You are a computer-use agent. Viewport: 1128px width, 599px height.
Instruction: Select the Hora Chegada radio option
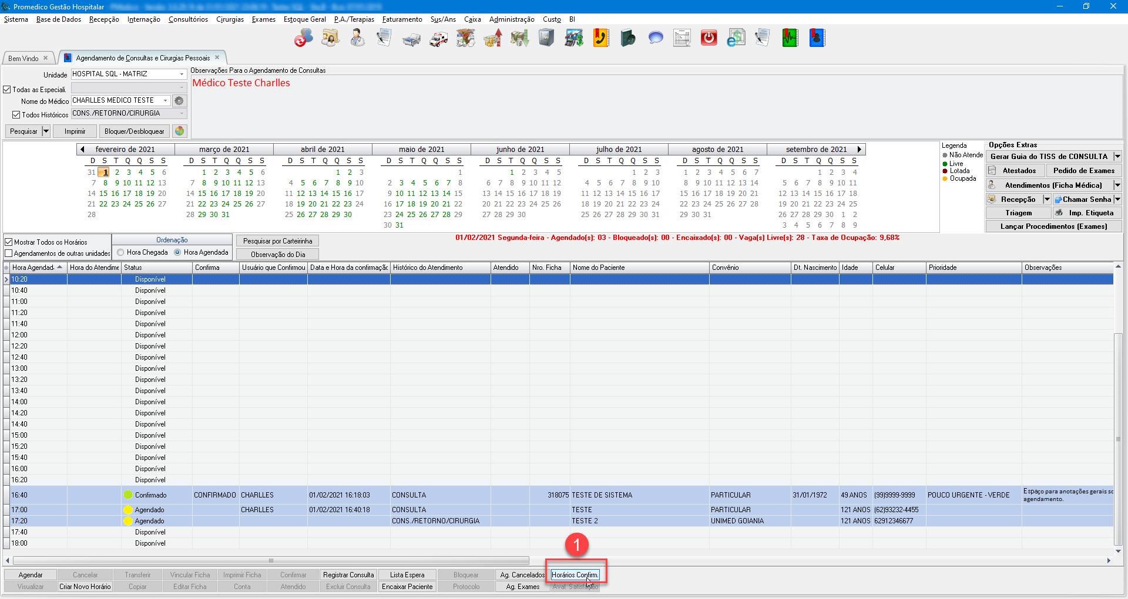[x=120, y=252]
